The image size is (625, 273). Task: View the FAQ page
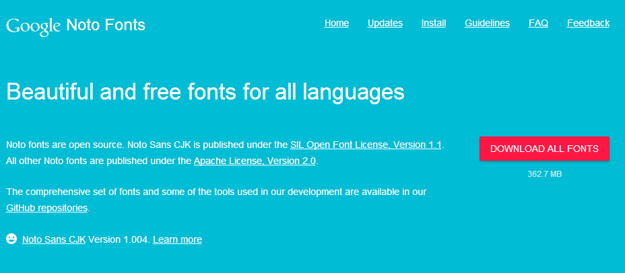click(538, 23)
